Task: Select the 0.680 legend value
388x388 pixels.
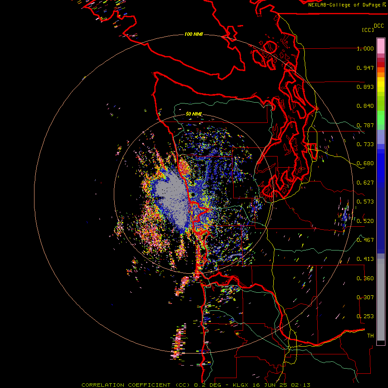Action: pos(365,163)
